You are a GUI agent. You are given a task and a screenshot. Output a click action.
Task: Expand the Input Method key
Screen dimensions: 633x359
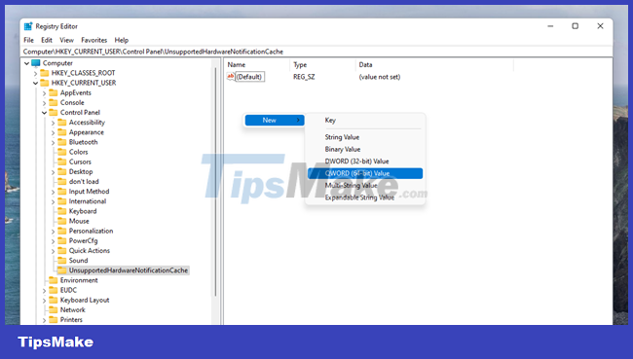(x=53, y=192)
